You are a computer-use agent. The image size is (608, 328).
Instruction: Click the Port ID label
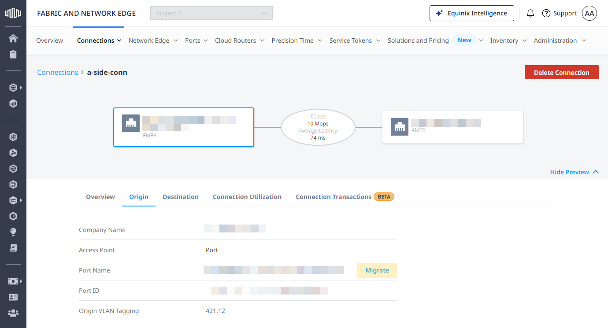(89, 291)
